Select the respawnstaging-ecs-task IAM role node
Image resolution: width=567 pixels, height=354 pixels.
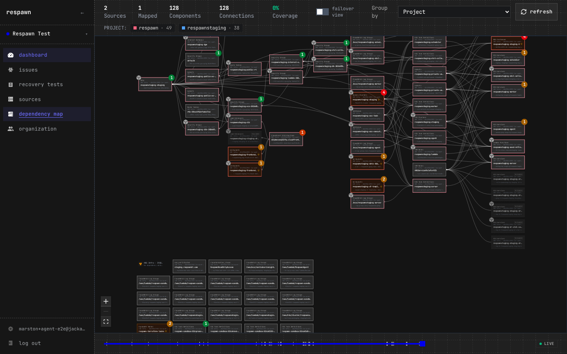click(367, 115)
